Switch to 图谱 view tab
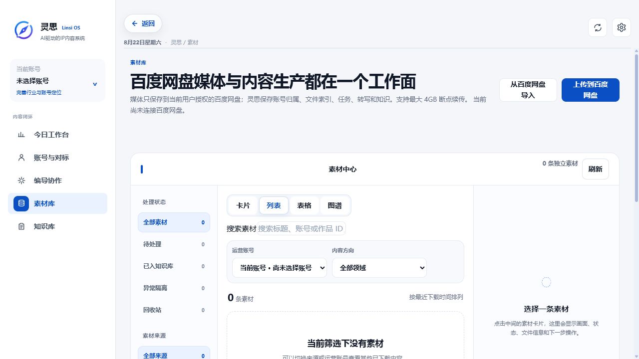 click(335, 205)
